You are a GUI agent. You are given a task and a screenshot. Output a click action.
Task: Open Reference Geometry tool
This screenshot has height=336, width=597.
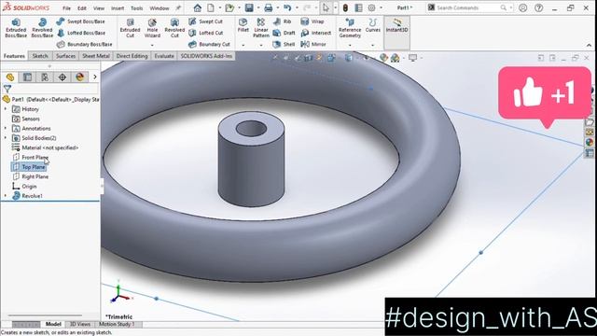(350, 28)
